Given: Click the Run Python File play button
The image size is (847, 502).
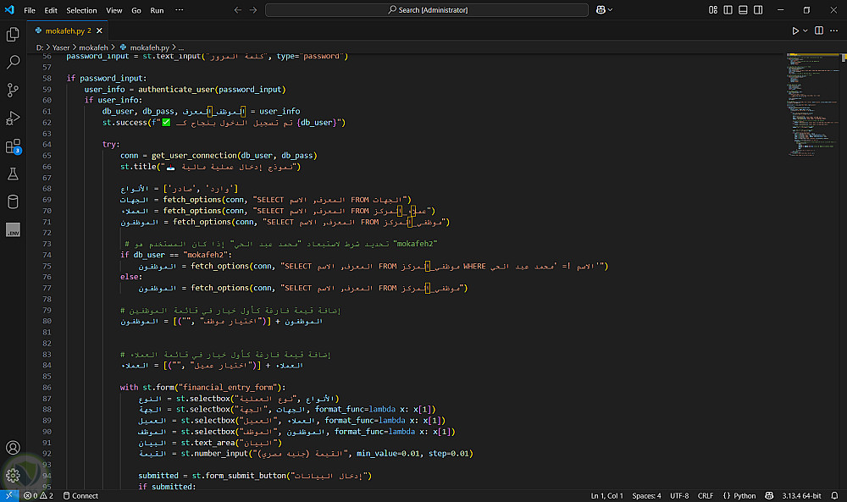Looking at the screenshot, I should coord(795,30).
